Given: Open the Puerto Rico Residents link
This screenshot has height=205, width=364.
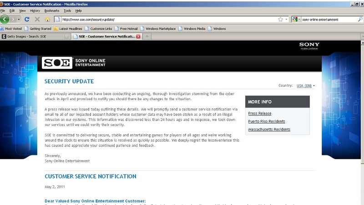Looking at the screenshot, I should (x=267, y=121).
